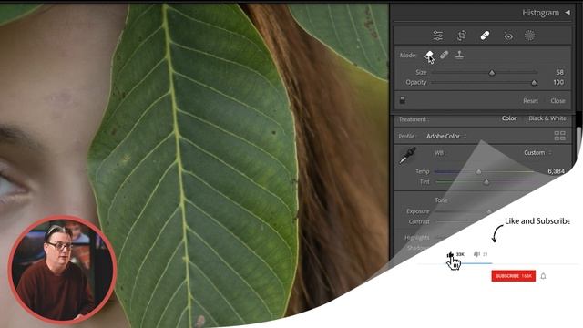The height and width of the screenshot is (328, 583).
Task: Choose Content-Aware Remove eraser mode
Action: coord(429,55)
